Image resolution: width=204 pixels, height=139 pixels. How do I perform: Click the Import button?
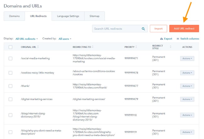click(158, 29)
